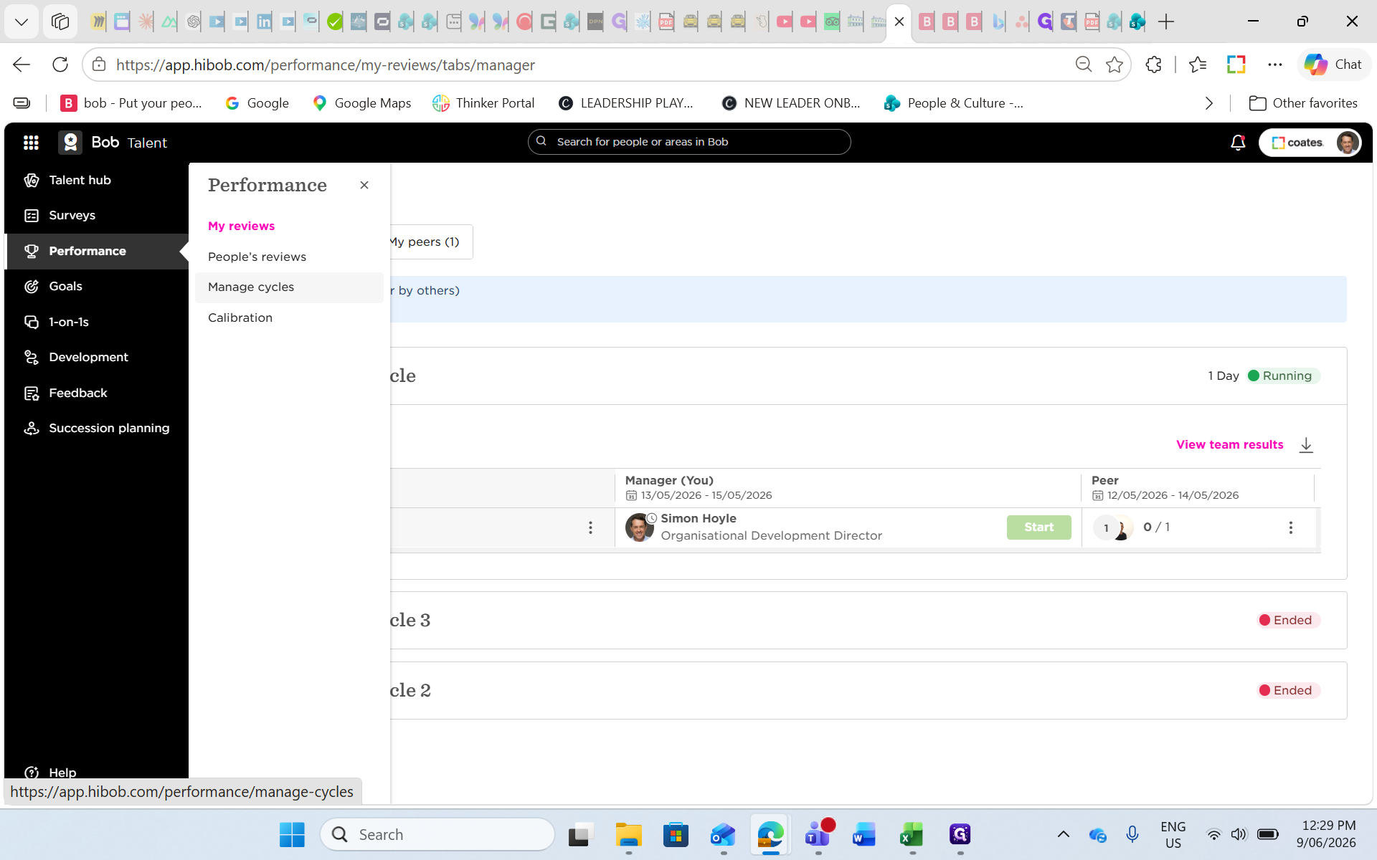Open zoom magnifier in address bar

[1083, 65]
